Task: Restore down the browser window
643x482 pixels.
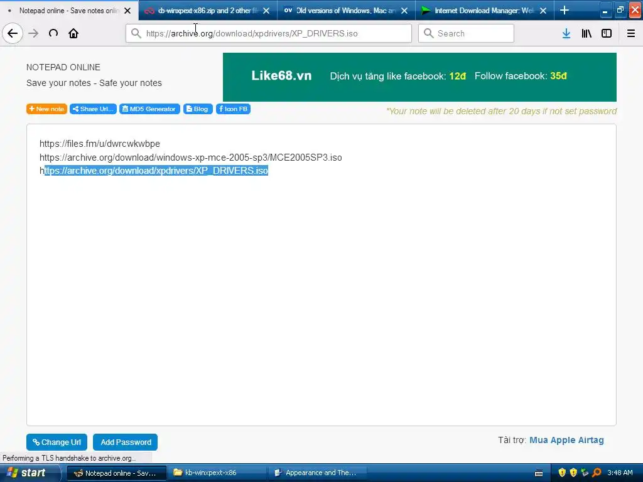Action: tap(620, 10)
